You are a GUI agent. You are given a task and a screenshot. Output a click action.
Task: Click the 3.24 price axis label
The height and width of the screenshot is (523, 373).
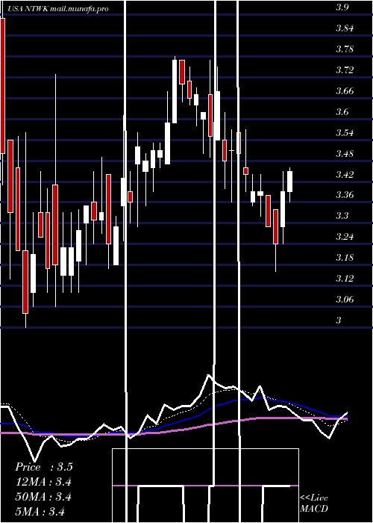pyautogui.click(x=345, y=237)
